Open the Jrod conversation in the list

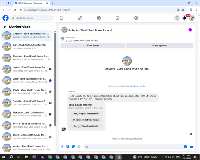(27, 80)
